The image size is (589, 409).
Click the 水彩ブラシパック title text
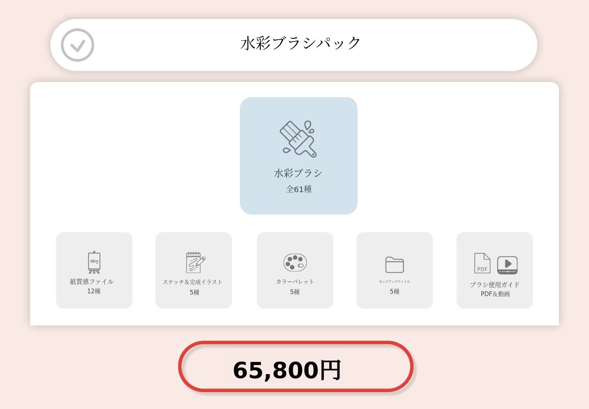(300, 43)
